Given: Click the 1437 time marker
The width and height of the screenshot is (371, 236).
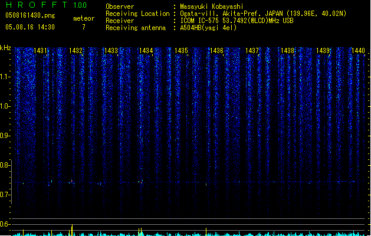Looking at the screenshot, I should 252,51.
